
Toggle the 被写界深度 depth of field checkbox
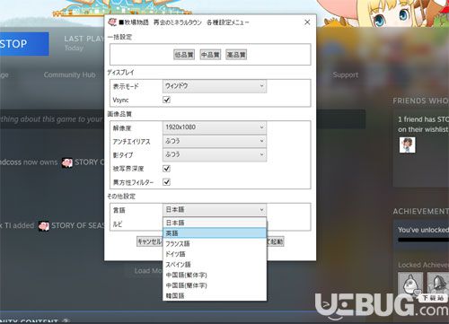point(166,169)
